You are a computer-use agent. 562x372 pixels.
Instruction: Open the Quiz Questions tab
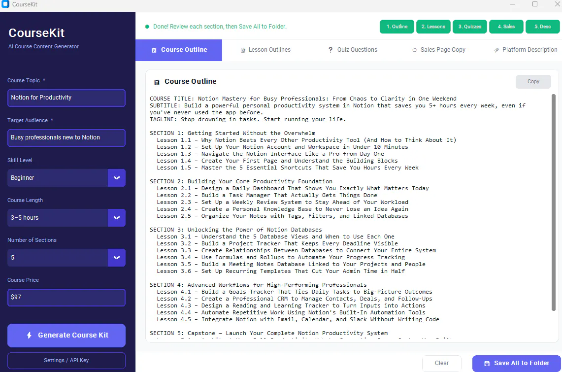click(353, 50)
